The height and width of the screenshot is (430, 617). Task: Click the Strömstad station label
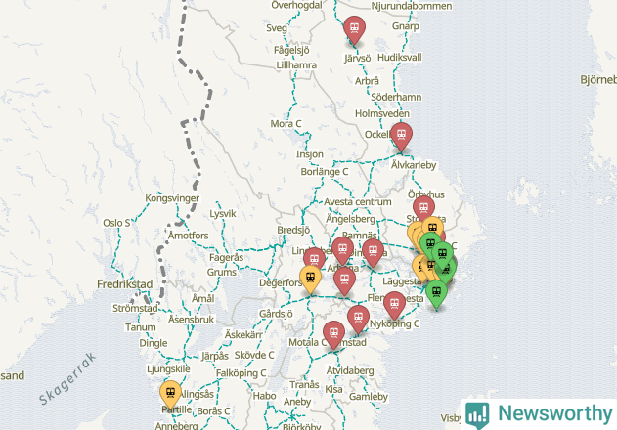135,308
